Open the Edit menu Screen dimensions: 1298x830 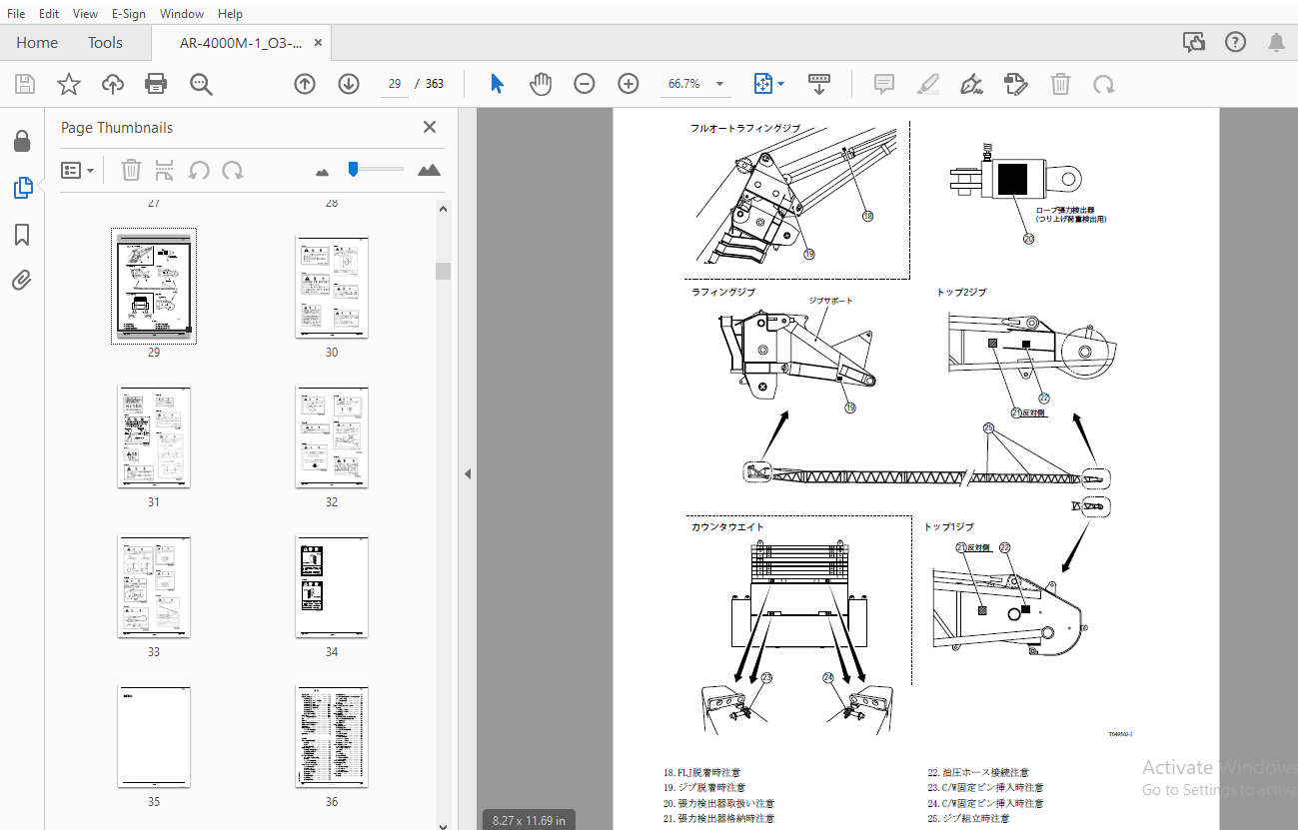tap(49, 13)
